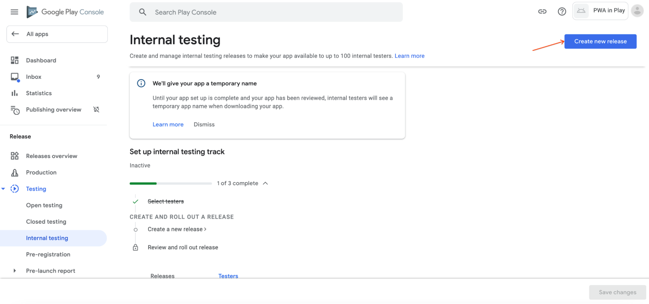This screenshot has height=304, width=649.
Task: Select the Releases tab
Action: point(162,276)
